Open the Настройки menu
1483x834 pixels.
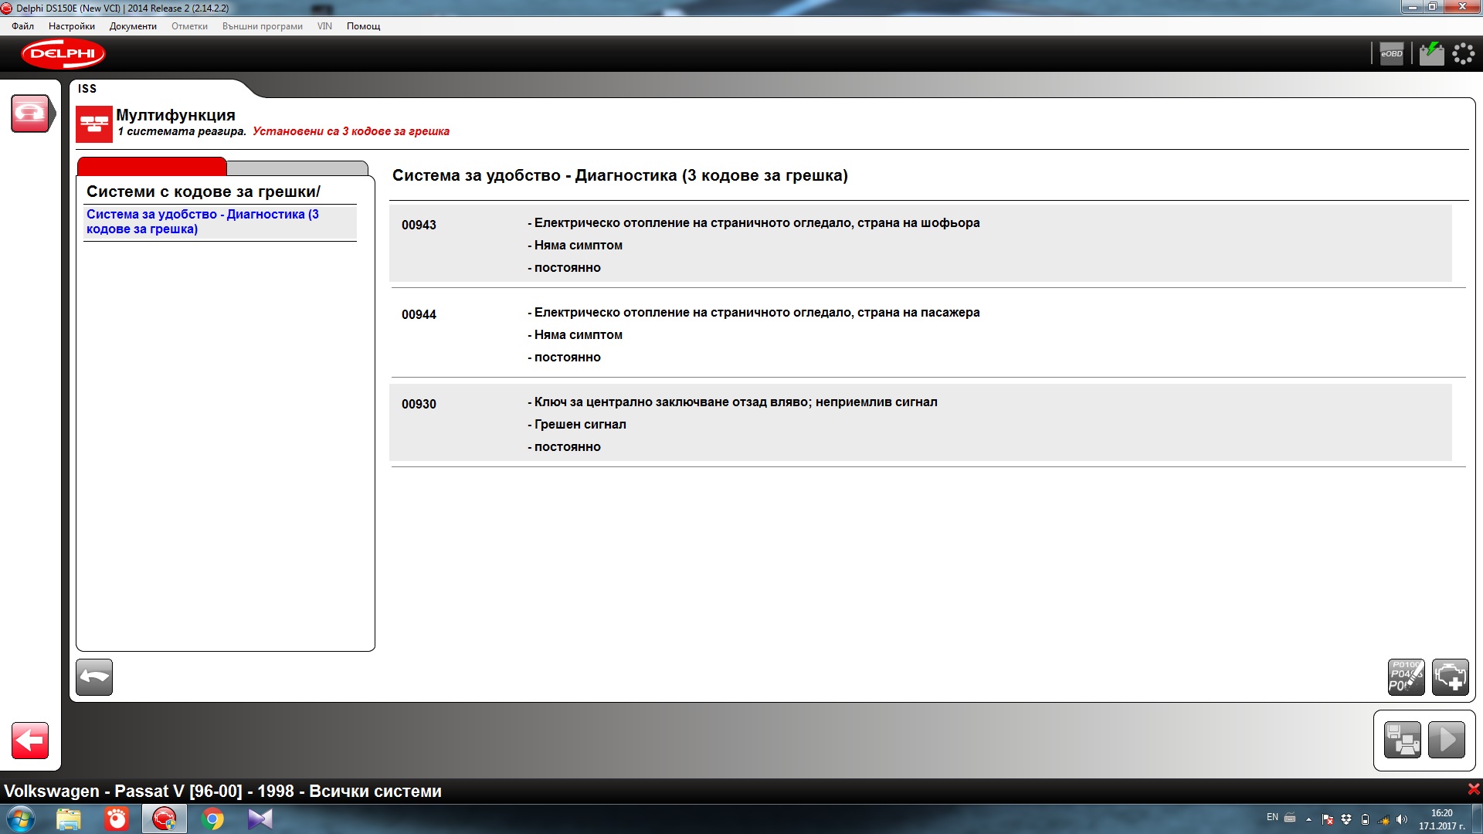(71, 26)
